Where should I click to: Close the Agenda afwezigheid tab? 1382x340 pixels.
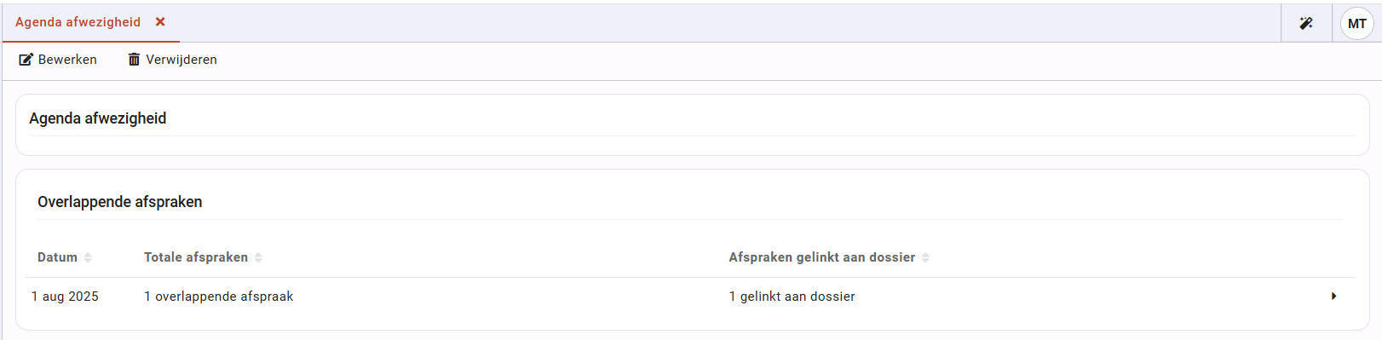pos(160,22)
